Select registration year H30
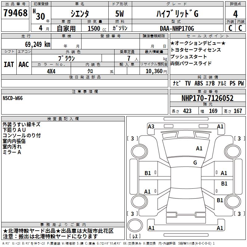 point(39,15)
